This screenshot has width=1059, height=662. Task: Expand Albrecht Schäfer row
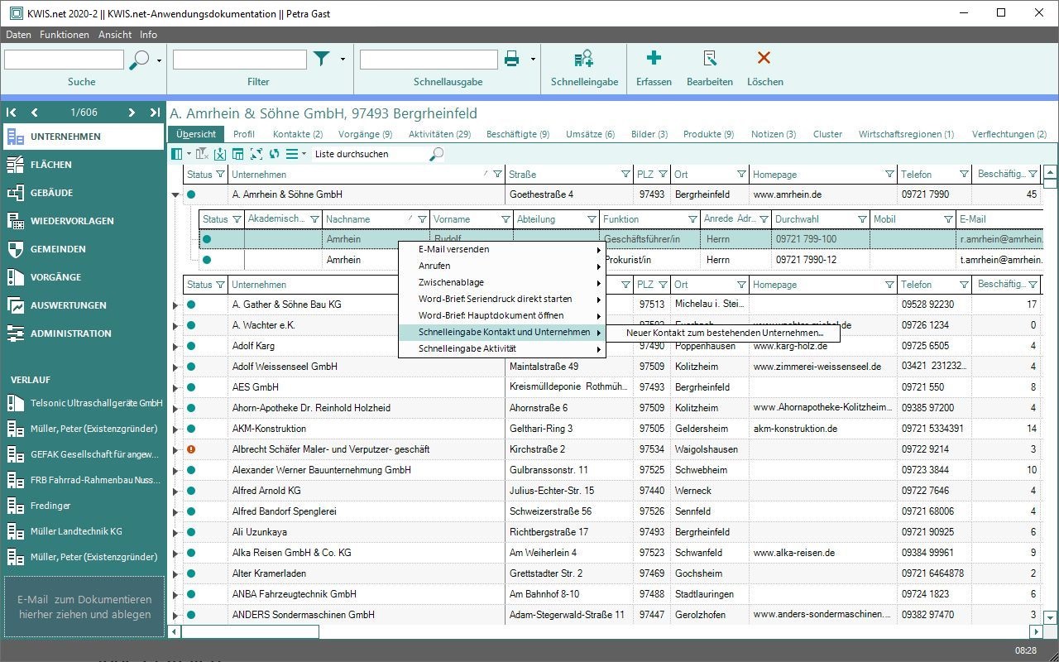tap(175, 450)
